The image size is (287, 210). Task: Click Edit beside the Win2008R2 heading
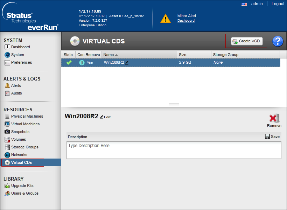105,117
